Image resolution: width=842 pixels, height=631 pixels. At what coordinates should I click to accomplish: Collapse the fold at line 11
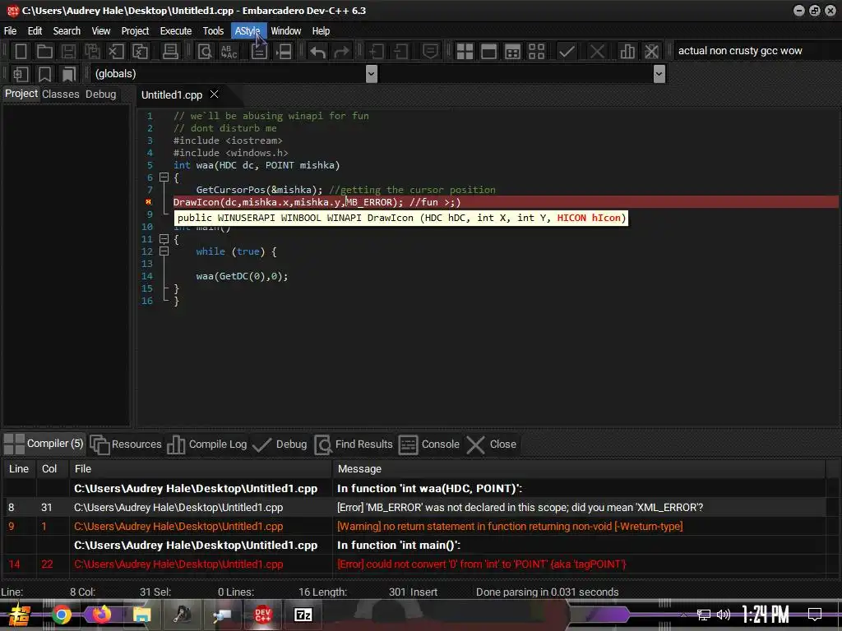point(164,239)
